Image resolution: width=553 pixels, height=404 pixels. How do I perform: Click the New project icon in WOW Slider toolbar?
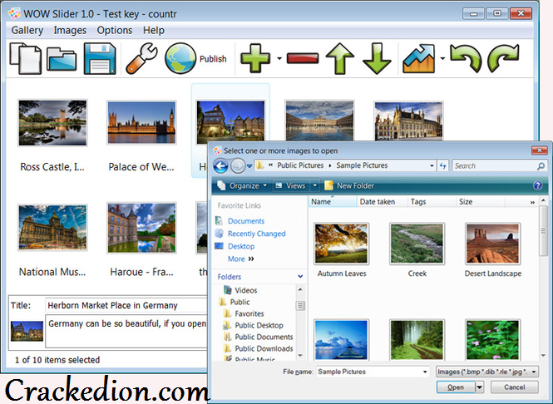[26, 58]
